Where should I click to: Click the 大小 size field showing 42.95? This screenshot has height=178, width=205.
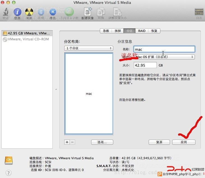click(x=145, y=65)
